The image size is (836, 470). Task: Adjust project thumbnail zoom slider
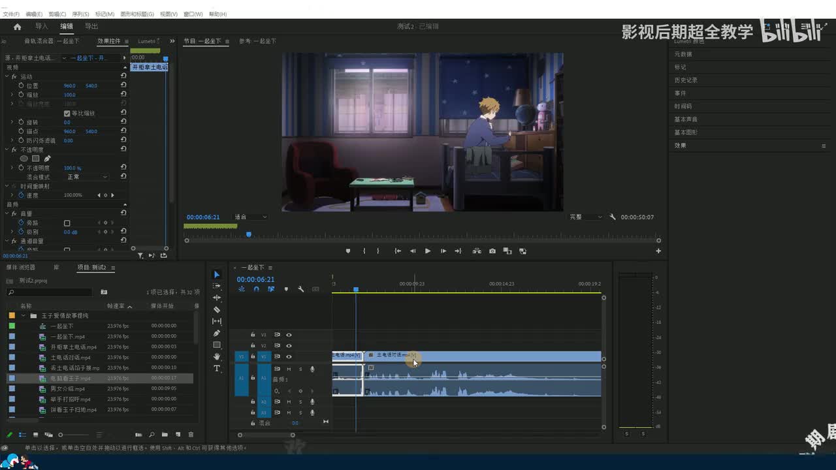(x=61, y=435)
